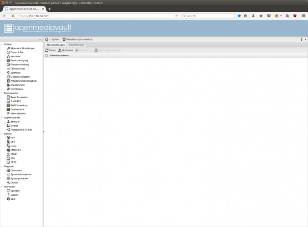308x227 pixels.
Task: Open Dienste under Diagnose
Action: coord(13,183)
